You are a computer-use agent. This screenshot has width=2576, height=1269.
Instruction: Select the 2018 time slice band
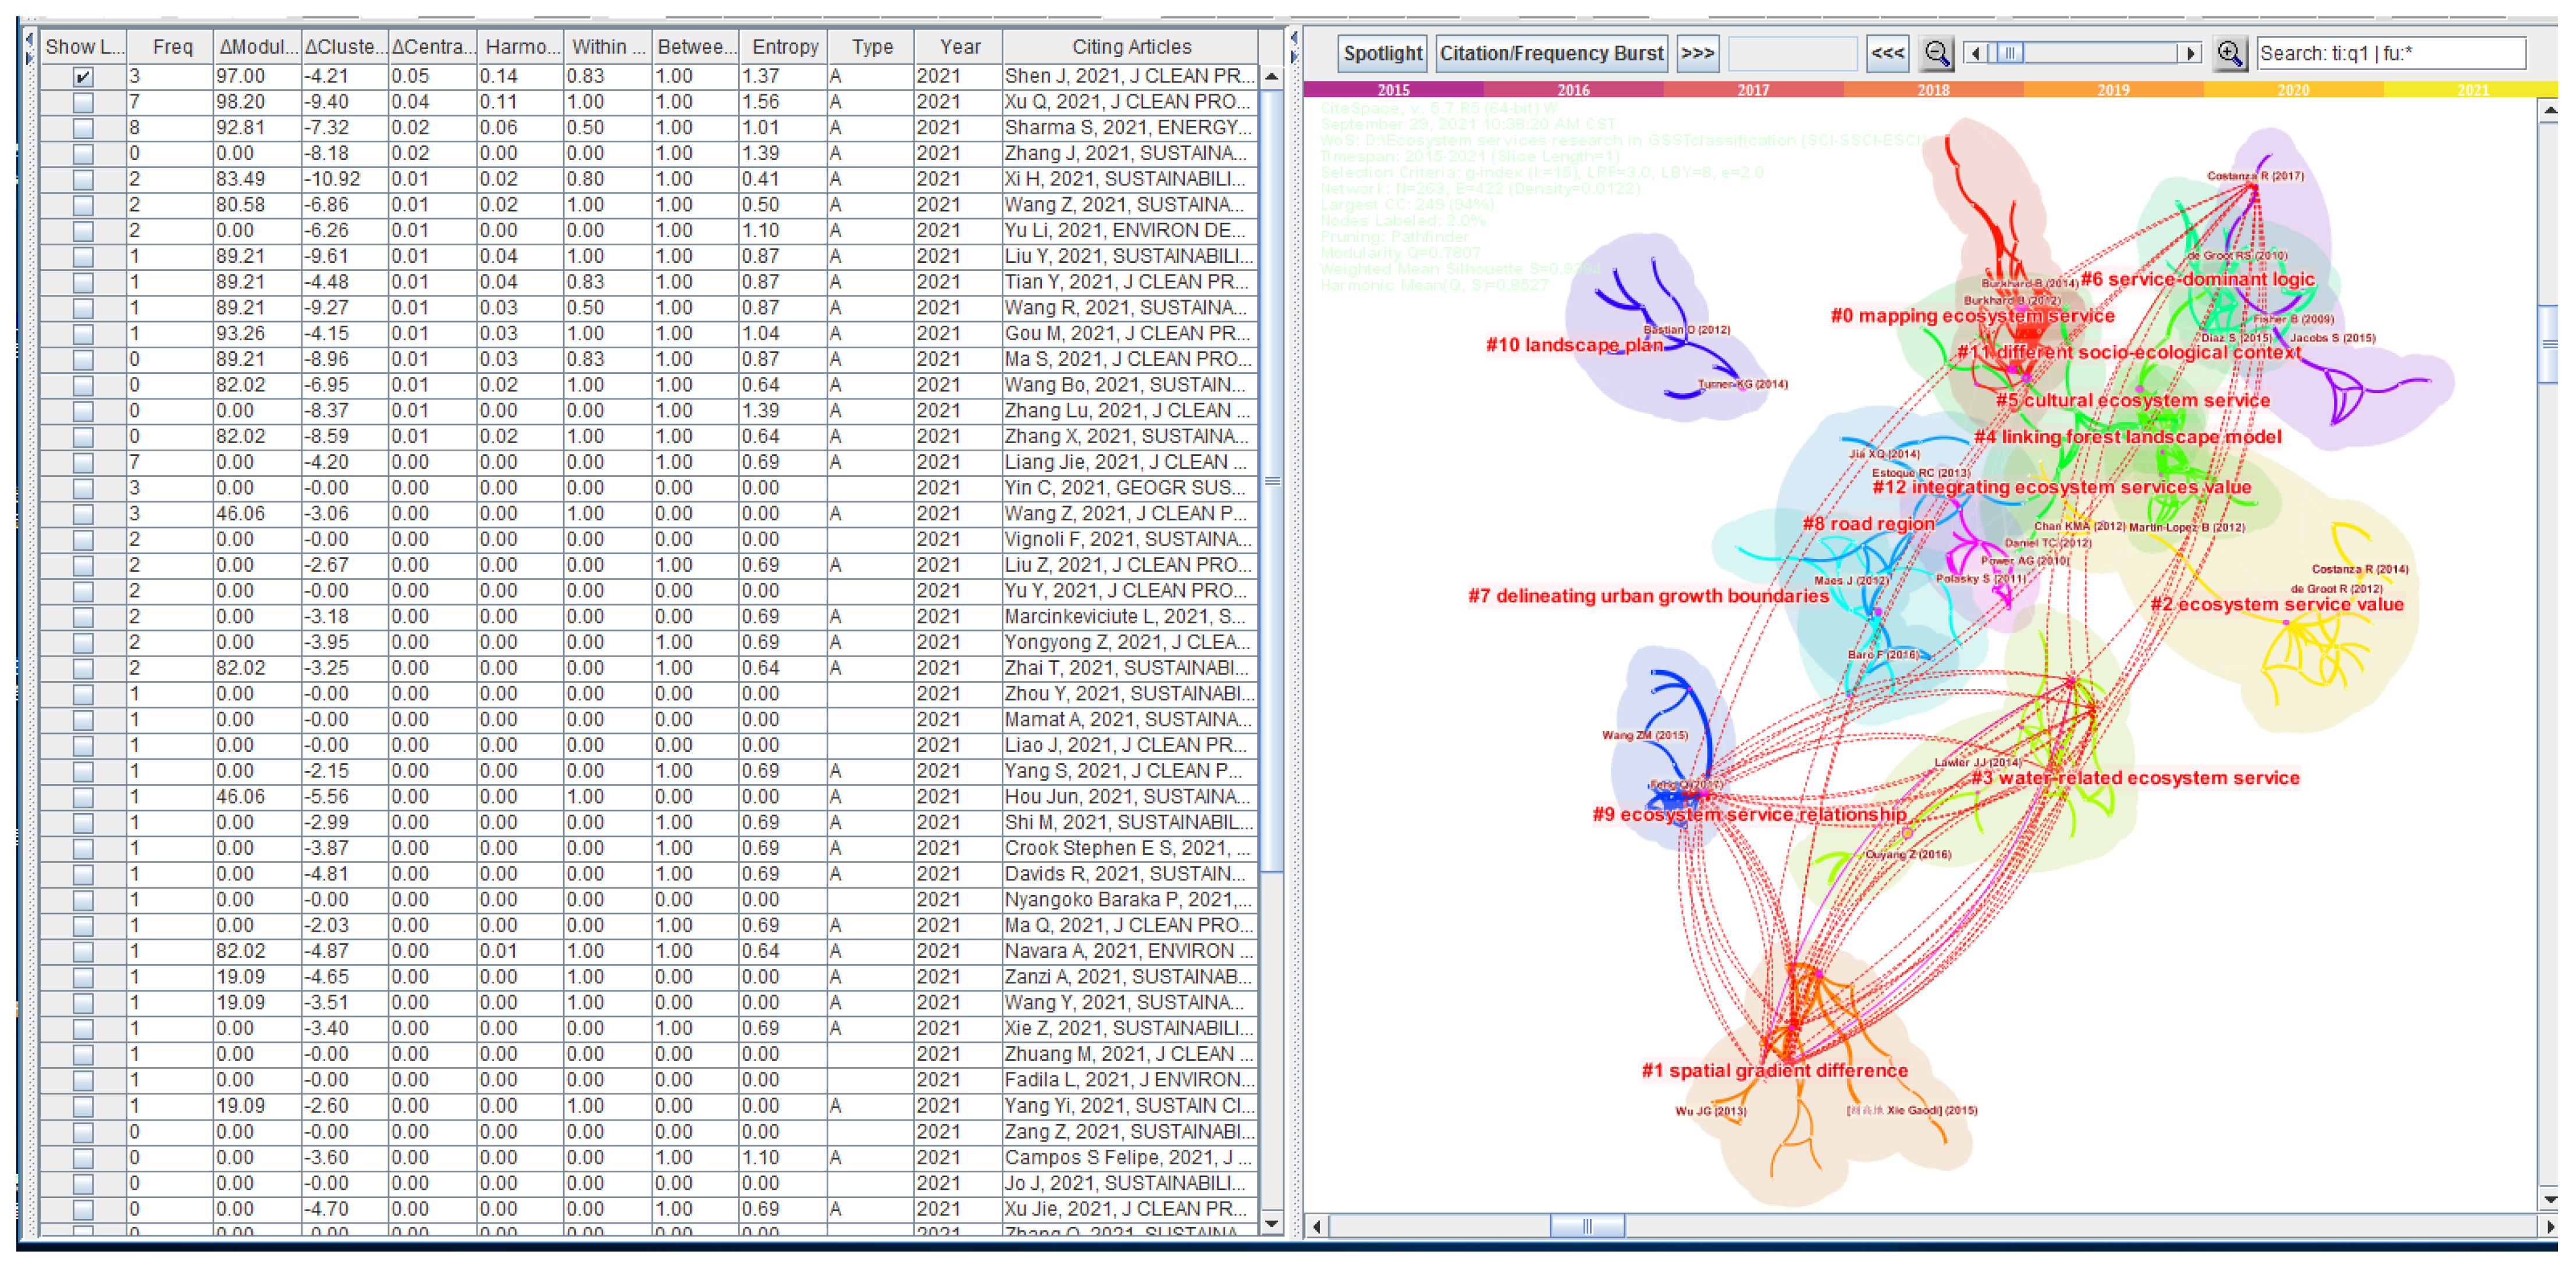[1932, 90]
